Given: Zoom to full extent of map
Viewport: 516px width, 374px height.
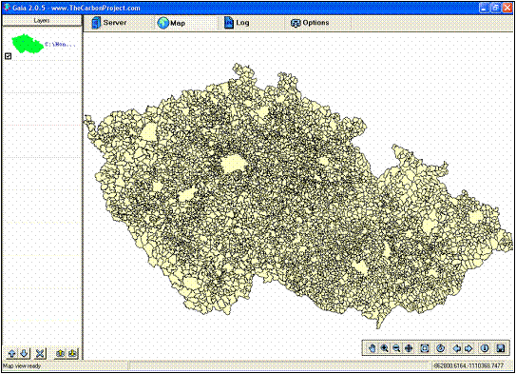Looking at the screenshot, I should [x=425, y=348].
